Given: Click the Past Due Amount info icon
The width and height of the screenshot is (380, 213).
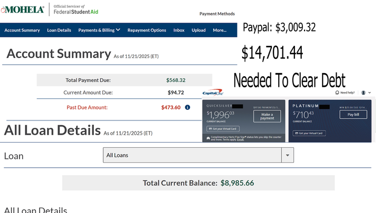Looking at the screenshot, I should [x=187, y=107].
